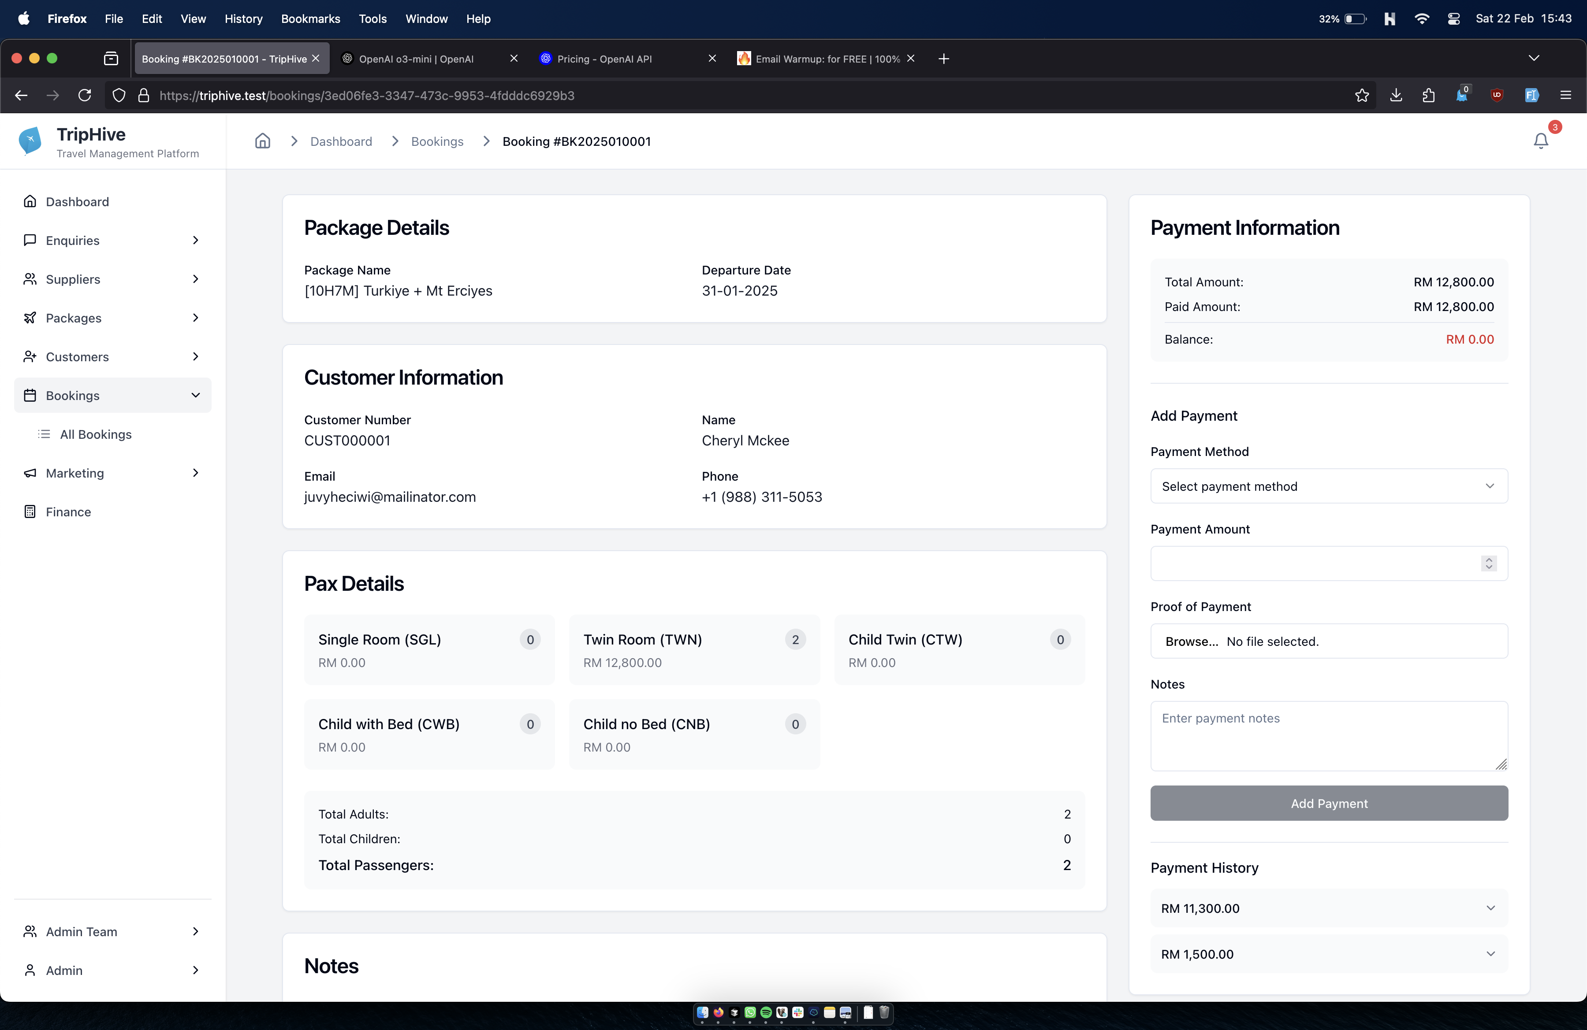Image resolution: width=1587 pixels, height=1030 pixels.
Task: Click the Finance calculator icon
Action: click(x=30, y=511)
